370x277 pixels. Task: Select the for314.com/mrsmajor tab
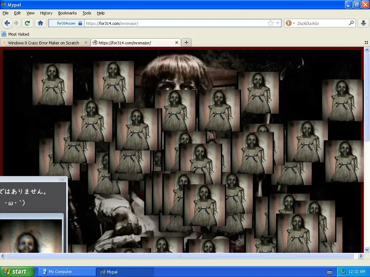125,43
